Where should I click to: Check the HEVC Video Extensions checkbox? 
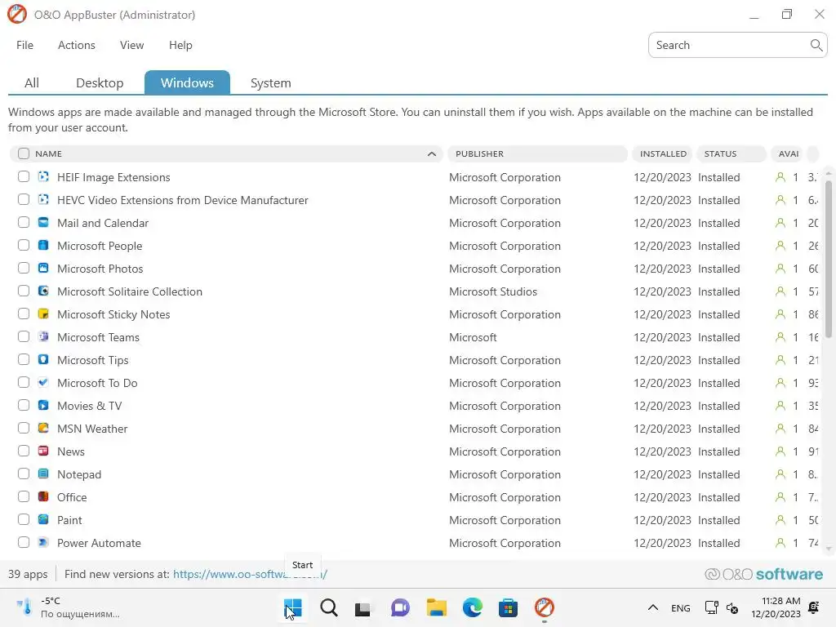[24, 199]
